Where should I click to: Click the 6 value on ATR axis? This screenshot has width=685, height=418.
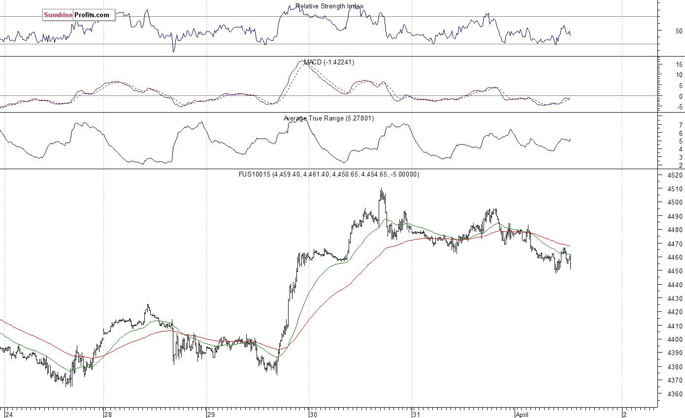(x=680, y=133)
